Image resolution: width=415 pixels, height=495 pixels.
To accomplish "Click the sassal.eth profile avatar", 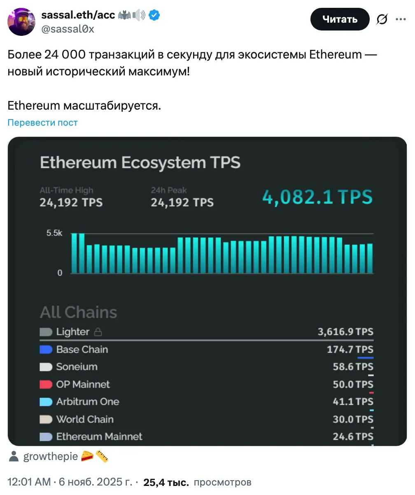I will click(21, 22).
